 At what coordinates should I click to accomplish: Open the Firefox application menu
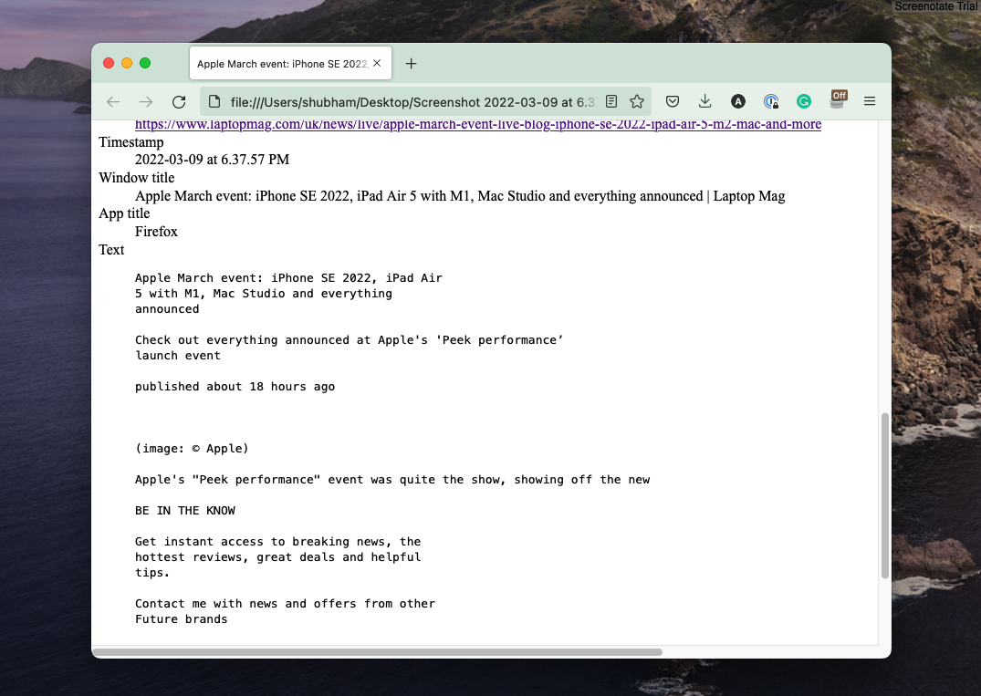[869, 101]
